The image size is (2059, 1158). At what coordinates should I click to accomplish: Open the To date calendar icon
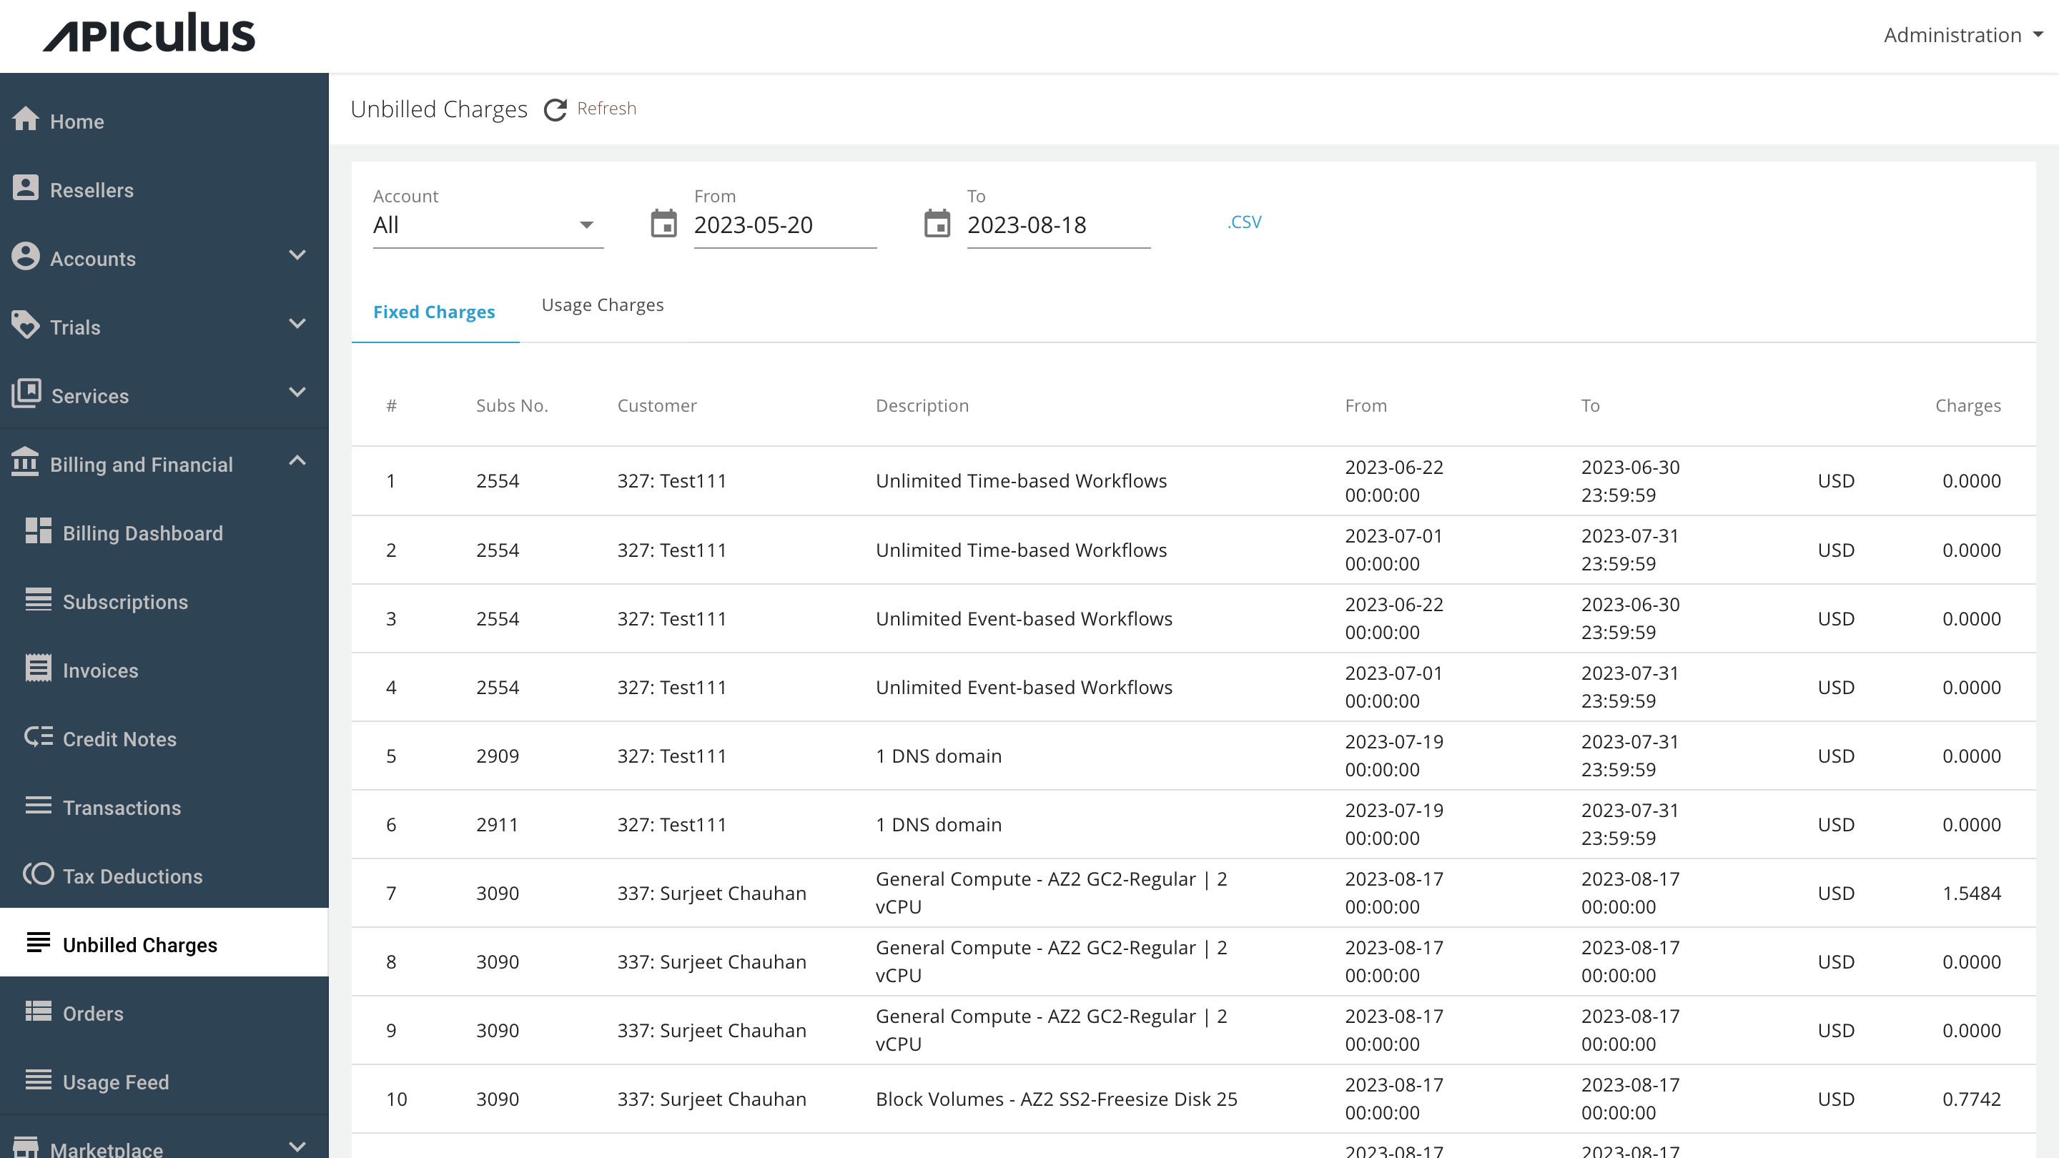(937, 224)
